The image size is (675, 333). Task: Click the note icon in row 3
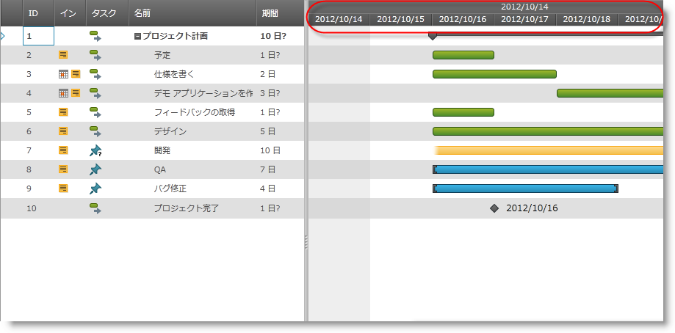tap(76, 74)
